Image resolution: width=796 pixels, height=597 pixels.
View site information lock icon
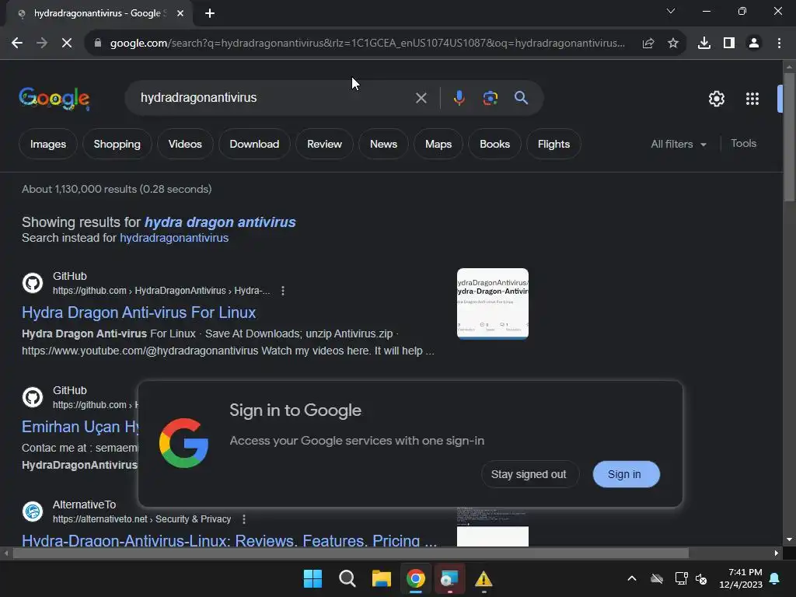click(x=98, y=44)
